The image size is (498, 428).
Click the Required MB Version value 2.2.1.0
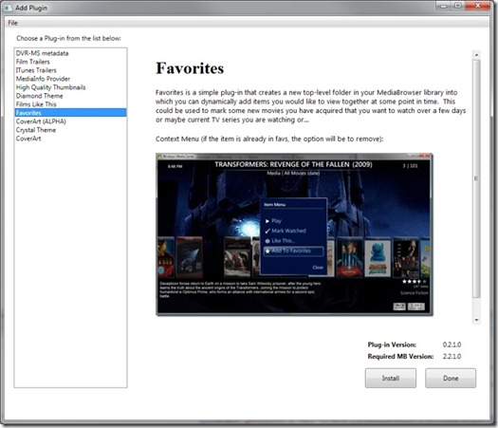click(452, 356)
